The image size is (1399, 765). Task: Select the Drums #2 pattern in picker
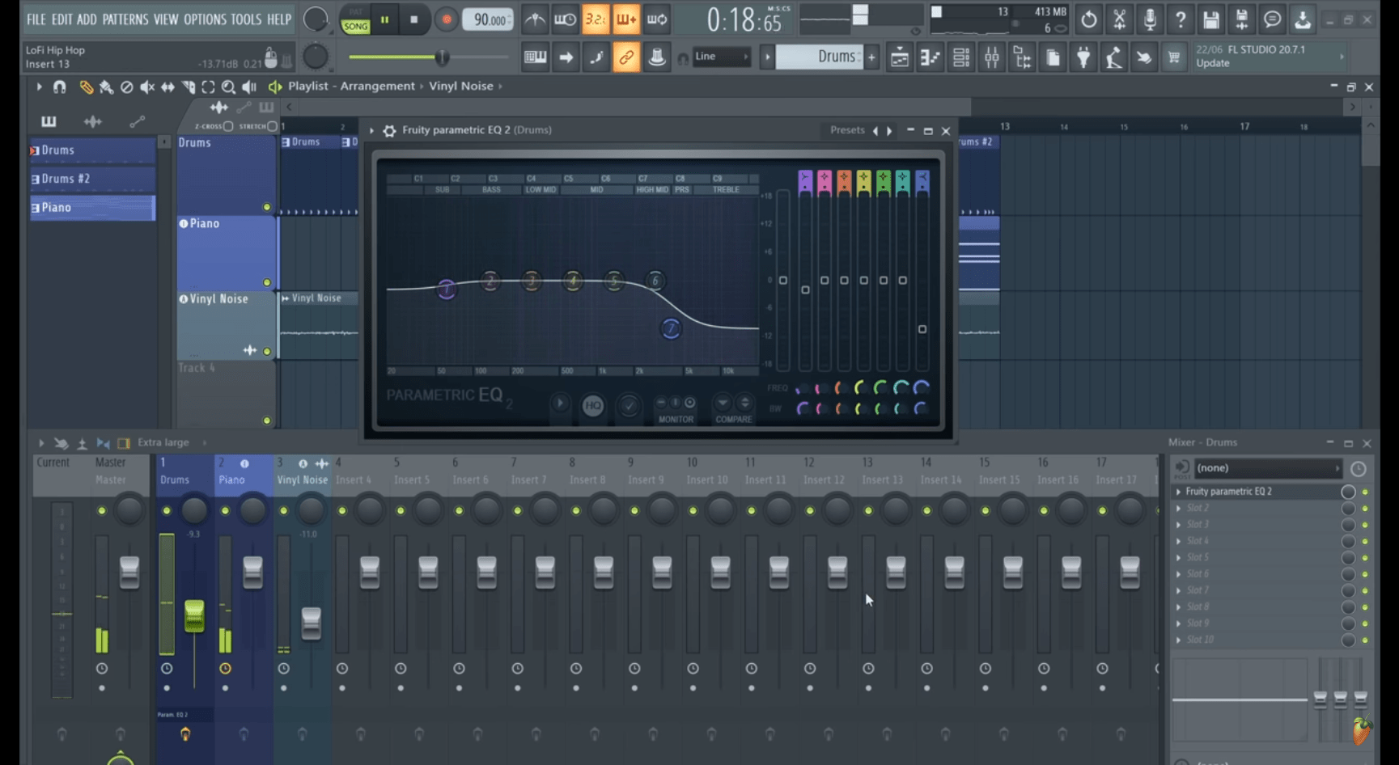92,179
